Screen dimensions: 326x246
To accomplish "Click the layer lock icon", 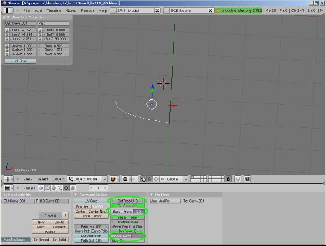I will click(x=228, y=179).
